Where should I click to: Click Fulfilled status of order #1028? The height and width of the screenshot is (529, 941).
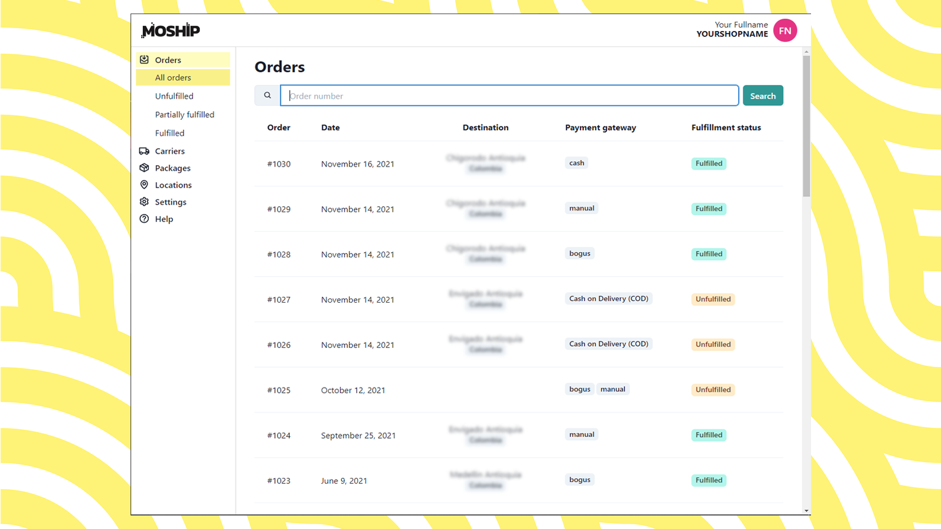point(709,254)
